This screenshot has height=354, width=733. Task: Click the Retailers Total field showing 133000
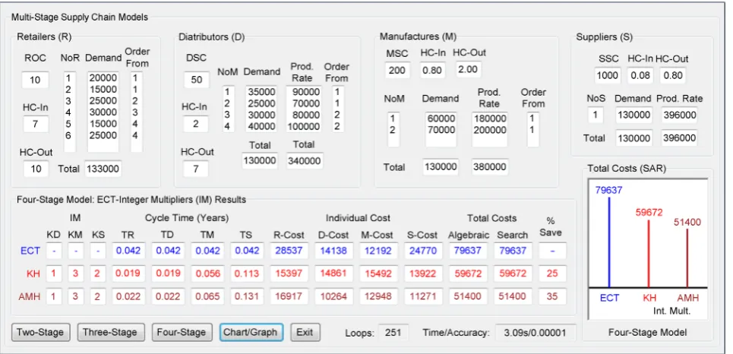pos(103,169)
